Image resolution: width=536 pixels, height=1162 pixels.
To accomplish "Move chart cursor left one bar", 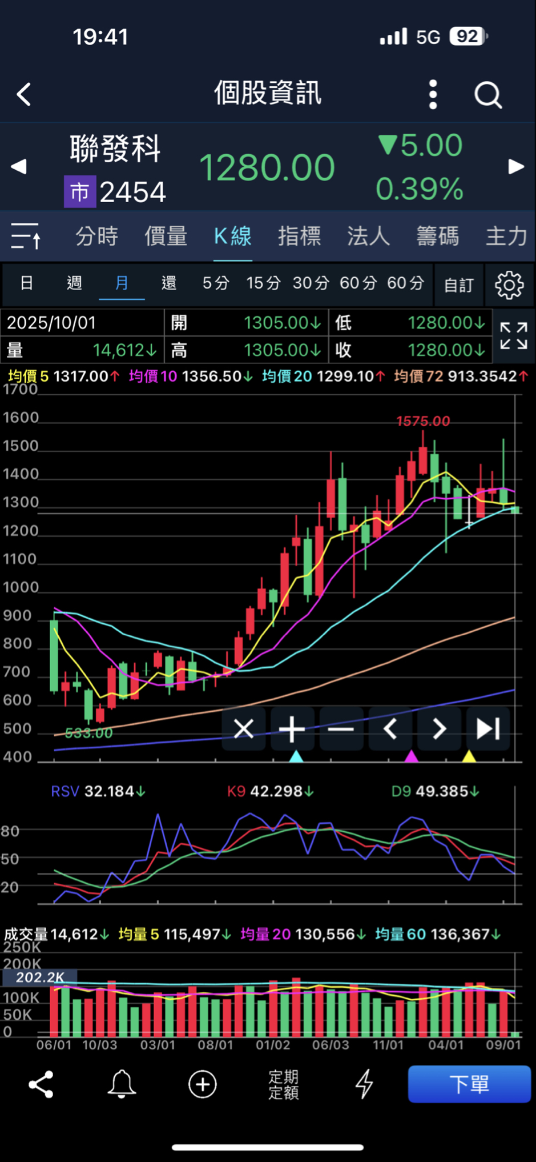I will pyautogui.click(x=390, y=728).
